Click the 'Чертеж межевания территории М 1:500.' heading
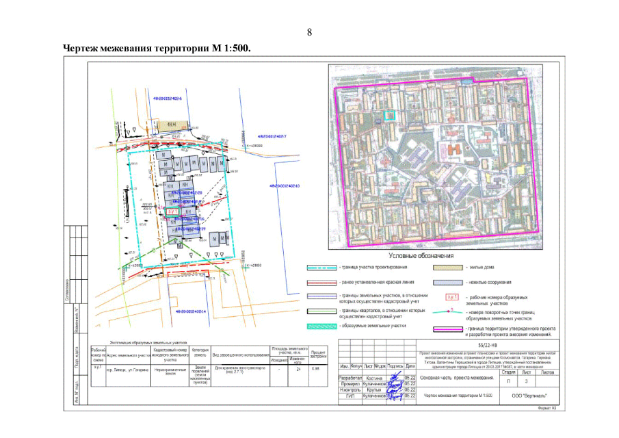The width and height of the screenshot is (619, 438). click(157, 49)
